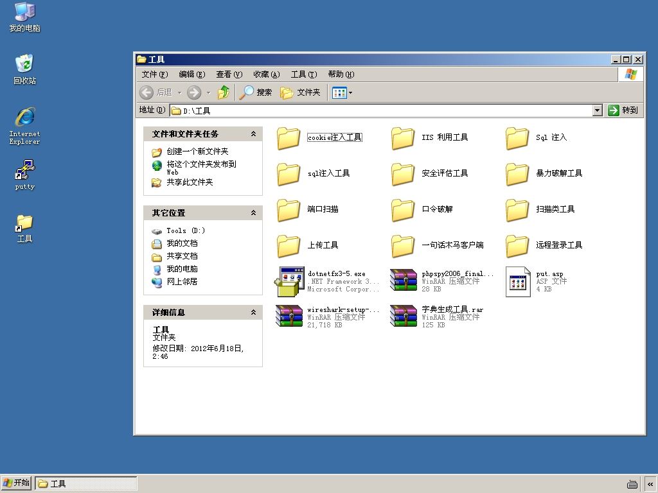Select the 安全评估工具 folder icon
The width and height of the screenshot is (658, 493).
[403, 174]
